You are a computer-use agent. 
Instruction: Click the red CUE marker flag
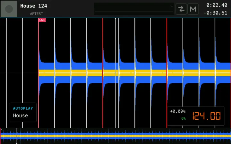pyautogui.click(x=42, y=20)
